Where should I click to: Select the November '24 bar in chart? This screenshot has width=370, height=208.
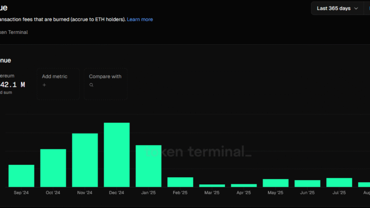click(x=85, y=160)
